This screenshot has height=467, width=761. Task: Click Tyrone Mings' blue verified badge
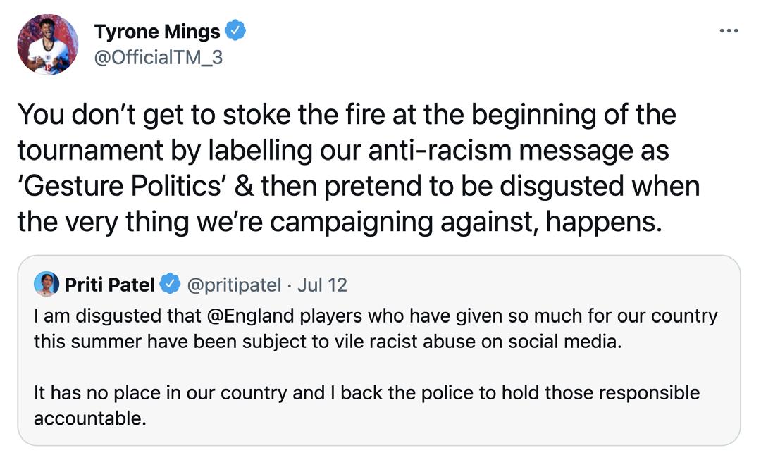(x=235, y=31)
